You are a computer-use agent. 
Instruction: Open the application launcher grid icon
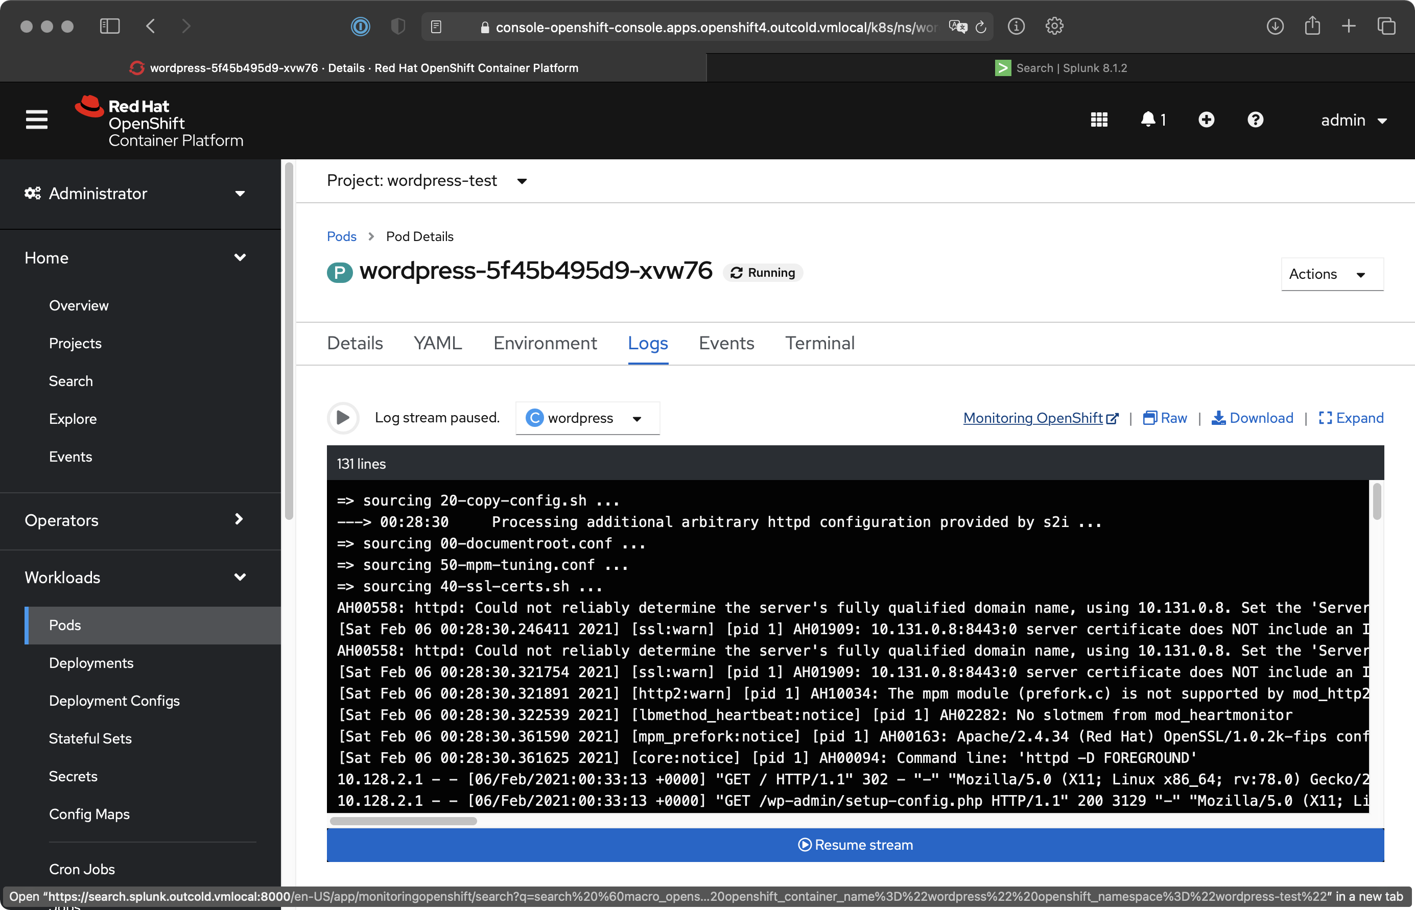[x=1099, y=120]
